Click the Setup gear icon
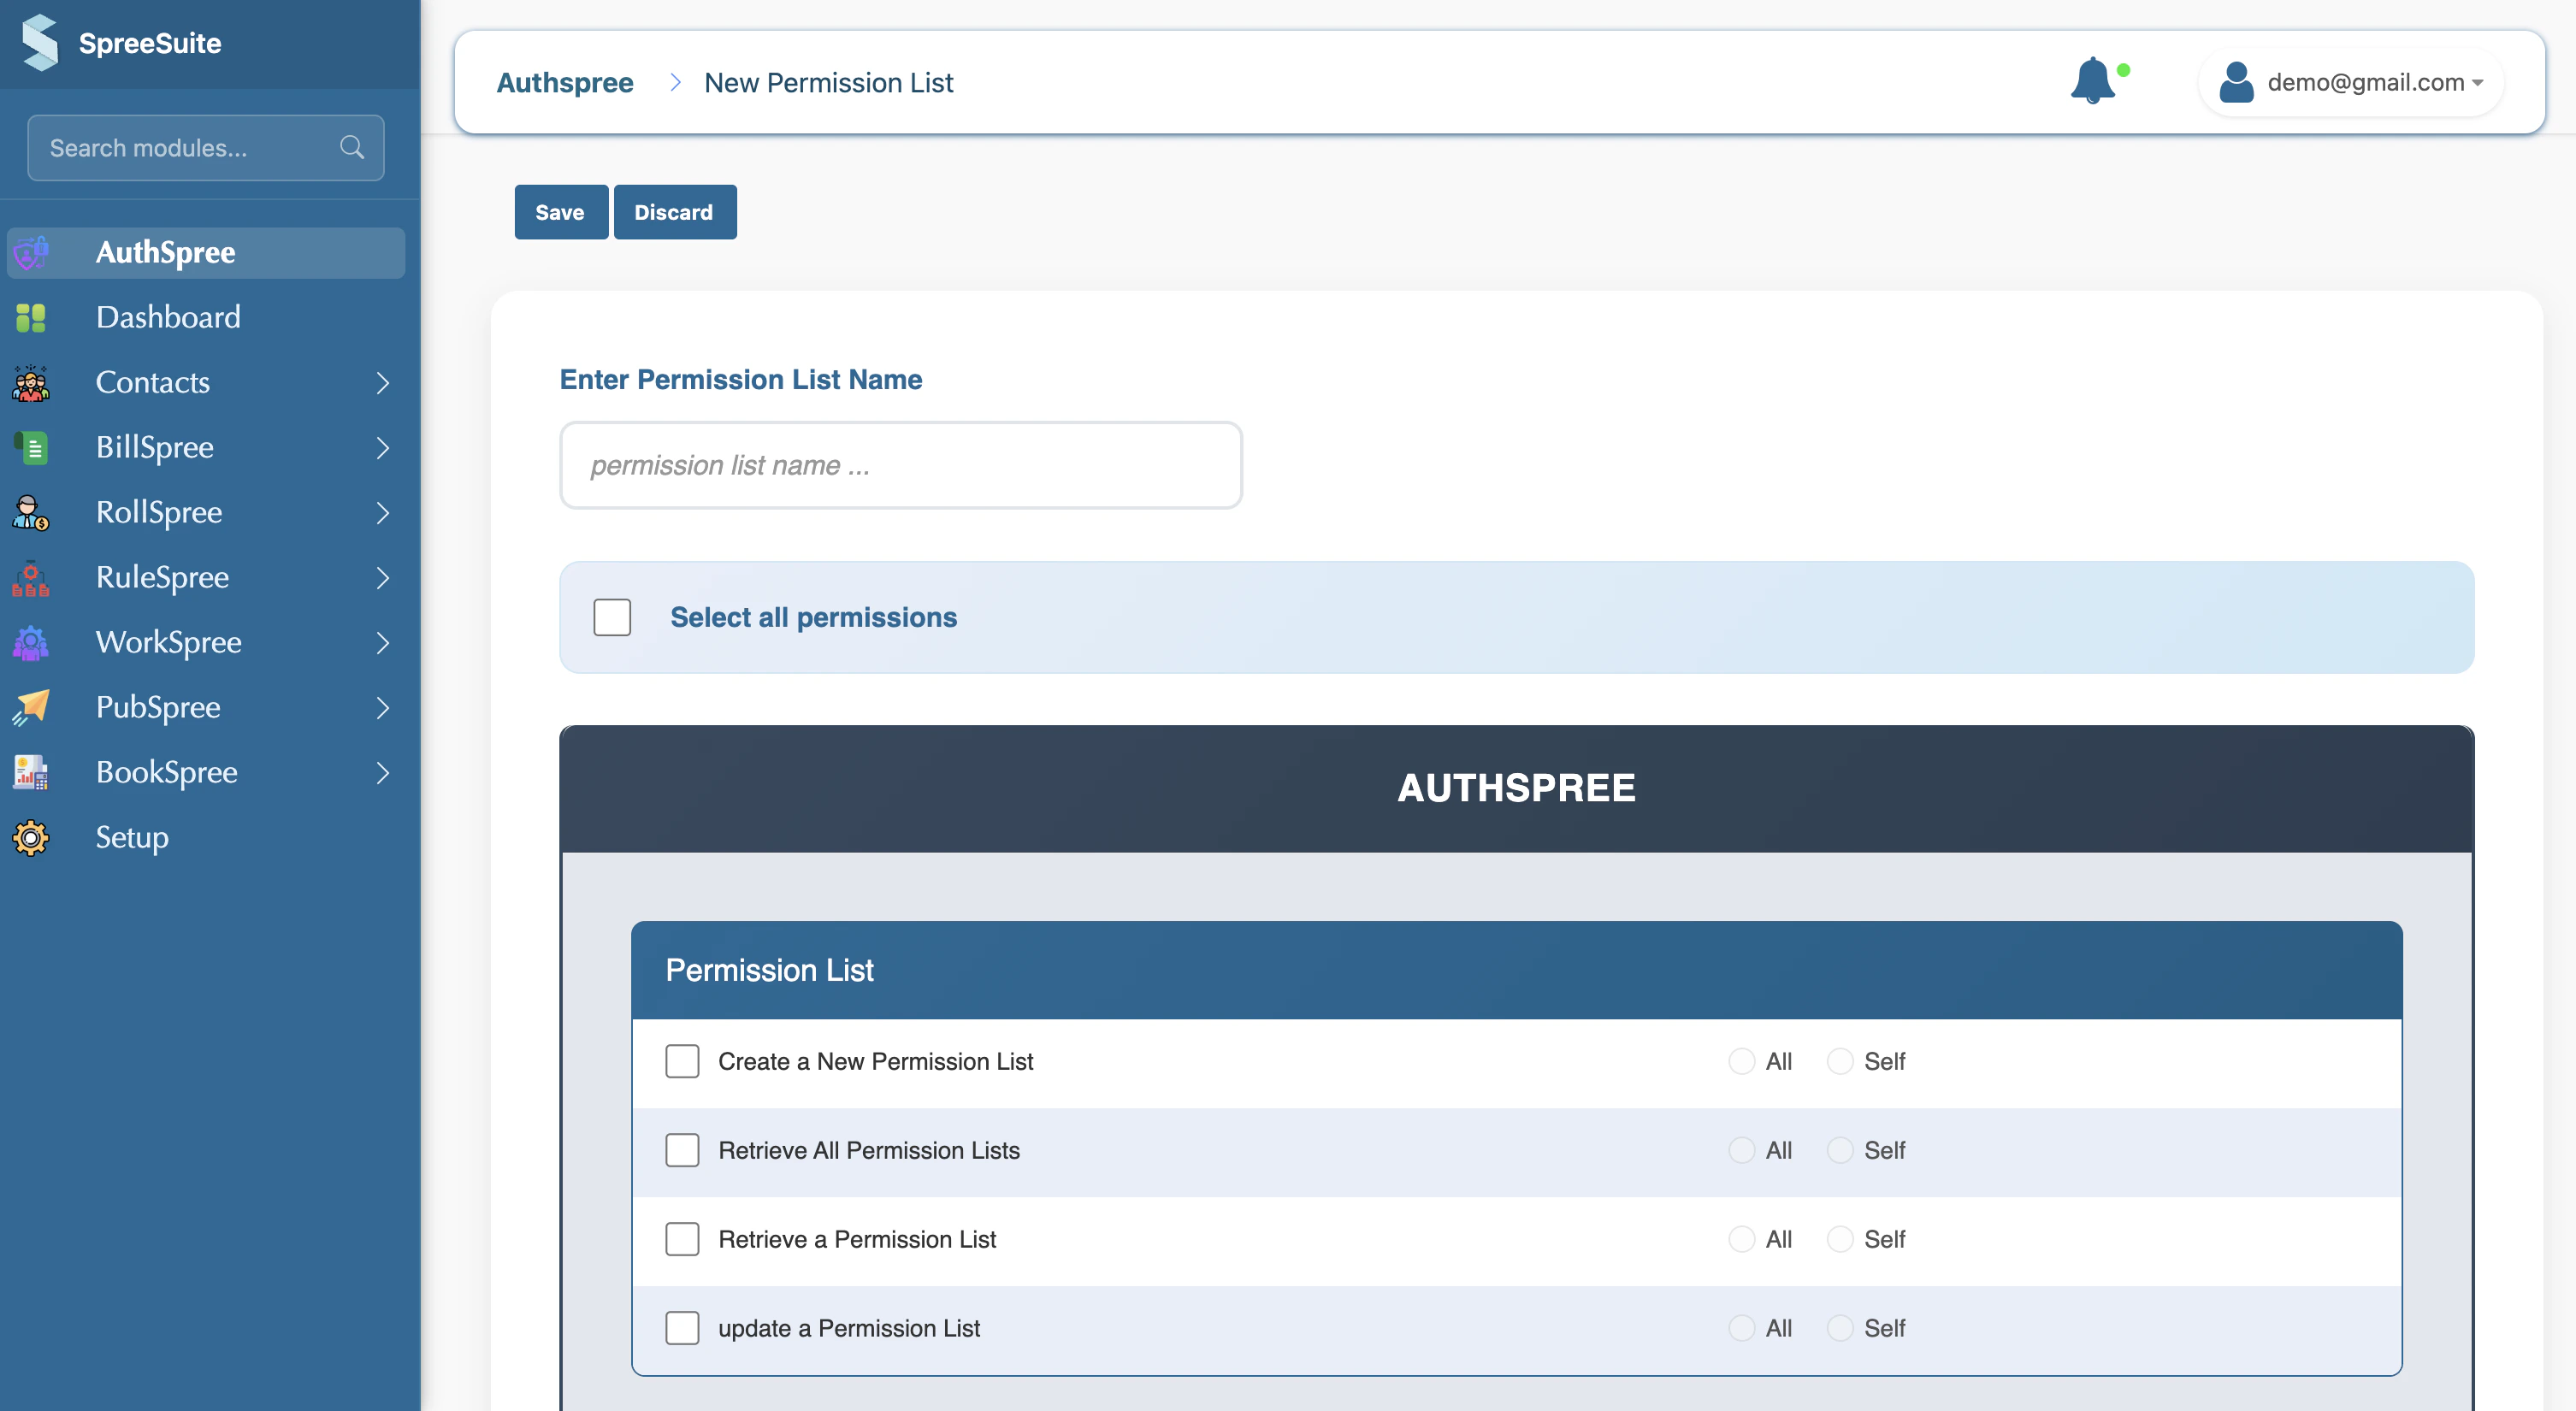Image resolution: width=2576 pixels, height=1411 pixels. 31,837
